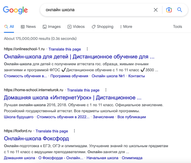Clear the search box text

[x=156, y=10]
